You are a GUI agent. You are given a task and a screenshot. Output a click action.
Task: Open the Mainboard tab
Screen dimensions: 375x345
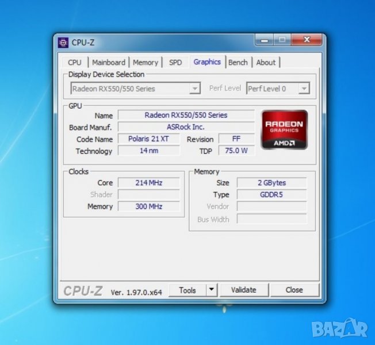point(108,63)
